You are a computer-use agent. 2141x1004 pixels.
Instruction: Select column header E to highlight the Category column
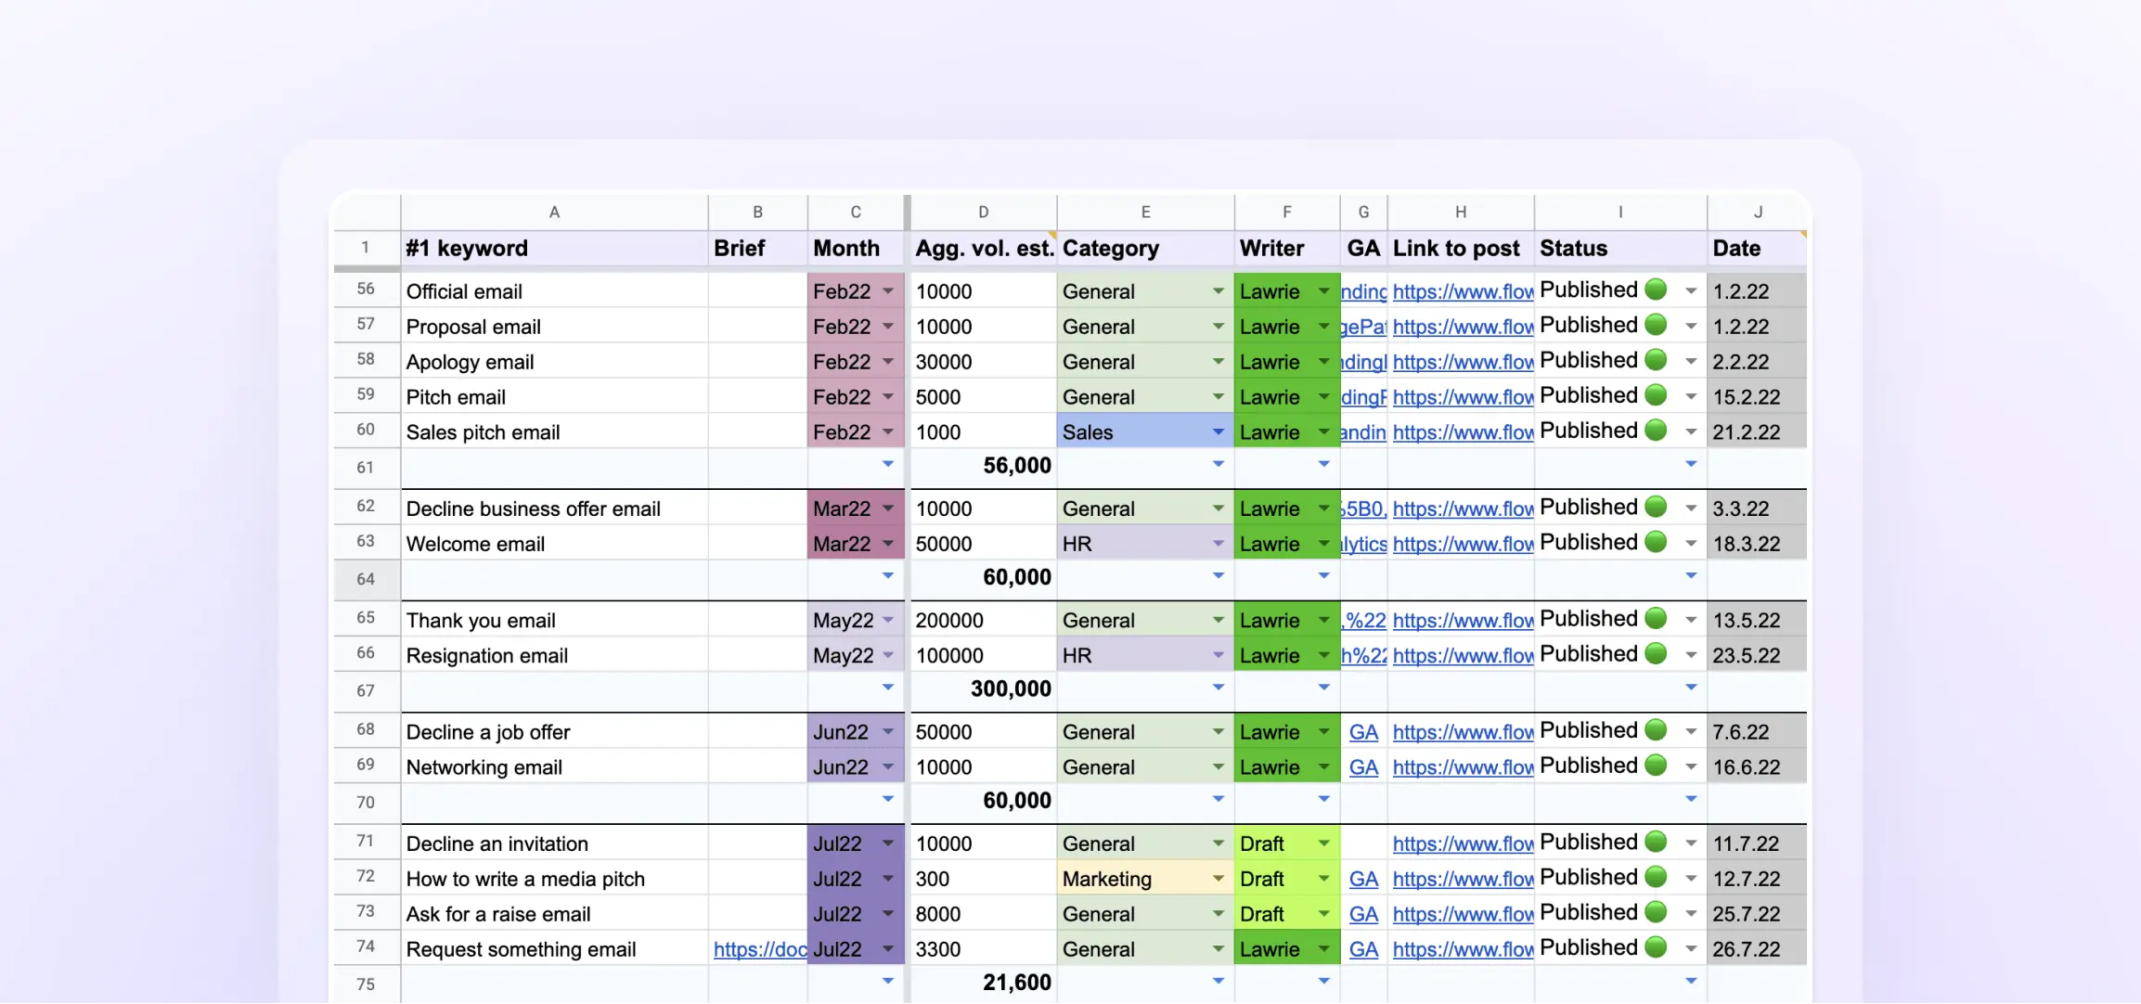1144,212
